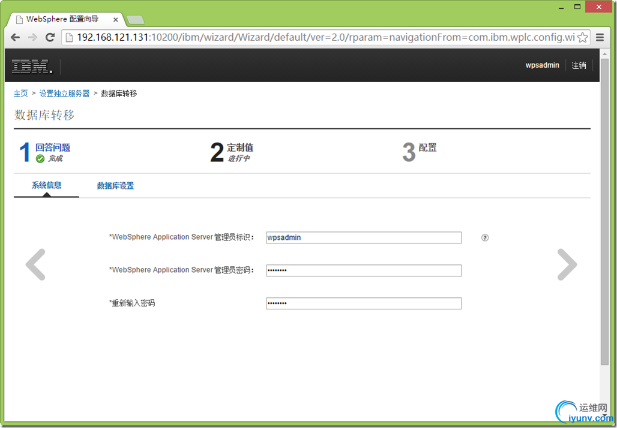Click the IBM logo in the header
The width and height of the screenshot is (617, 428).
click(x=32, y=66)
